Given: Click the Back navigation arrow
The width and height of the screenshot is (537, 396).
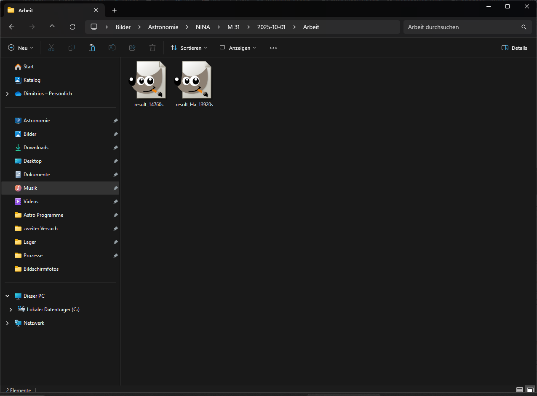Looking at the screenshot, I should [x=12, y=27].
